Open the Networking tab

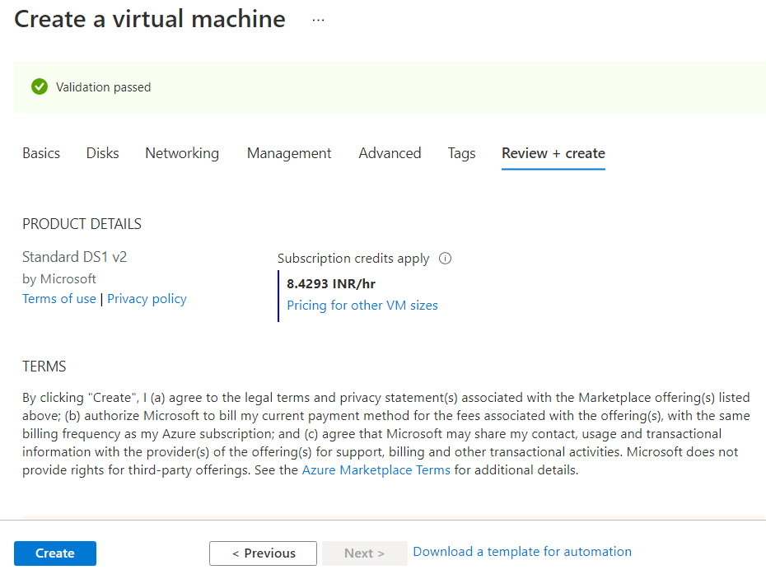tap(182, 153)
